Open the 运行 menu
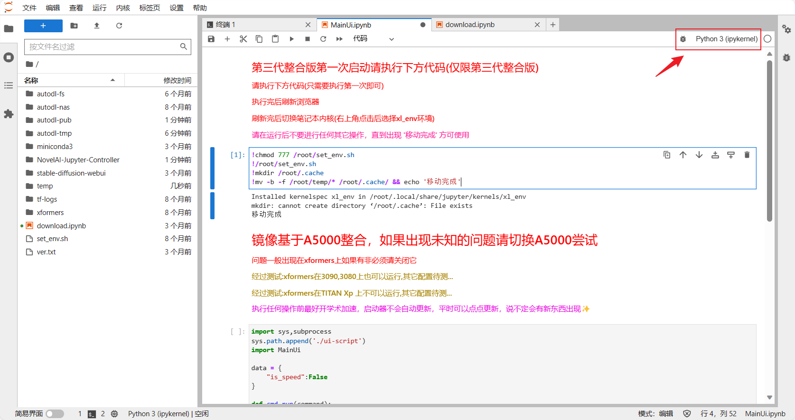The width and height of the screenshot is (795, 420). (x=99, y=8)
